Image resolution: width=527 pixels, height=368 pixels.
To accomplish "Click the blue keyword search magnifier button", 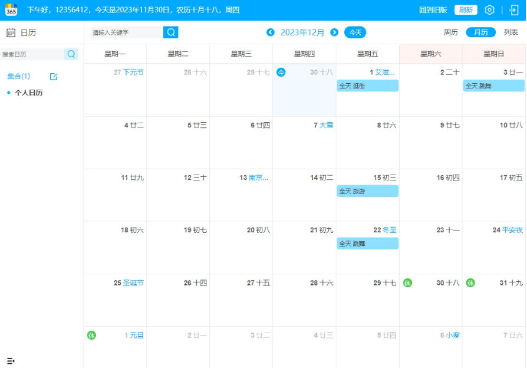I will point(170,32).
